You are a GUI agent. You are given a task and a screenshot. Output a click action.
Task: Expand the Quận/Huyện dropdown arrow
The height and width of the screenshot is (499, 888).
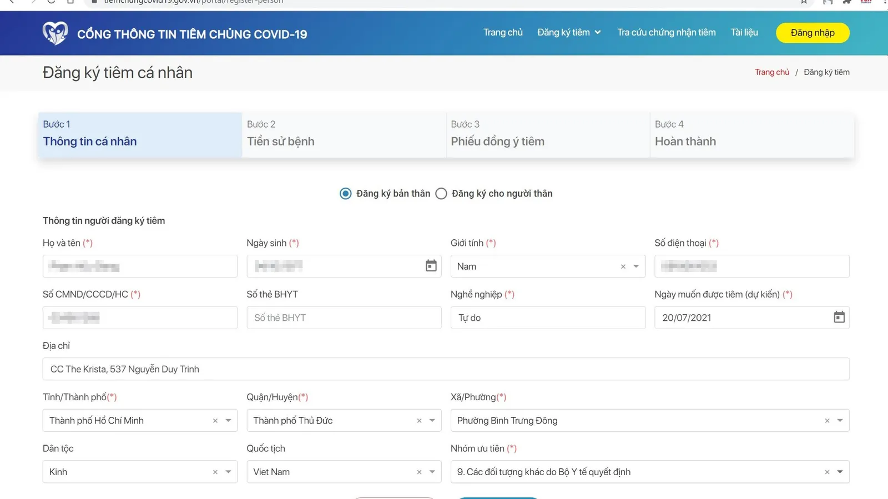[x=432, y=421]
